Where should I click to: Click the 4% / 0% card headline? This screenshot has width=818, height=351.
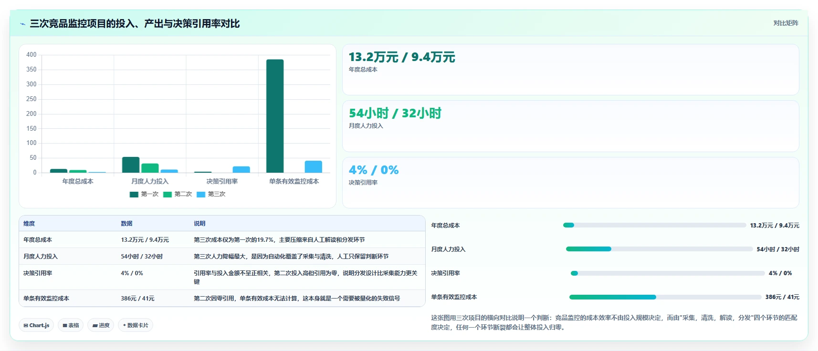tap(374, 170)
